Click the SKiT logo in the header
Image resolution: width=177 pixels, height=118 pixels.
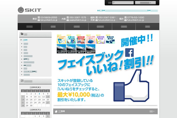point(29,10)
